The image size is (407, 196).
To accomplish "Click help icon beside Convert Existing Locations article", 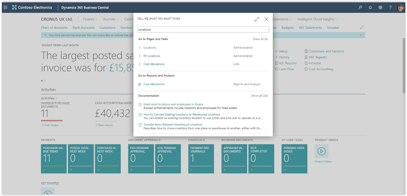I will (x=140, y=115).
